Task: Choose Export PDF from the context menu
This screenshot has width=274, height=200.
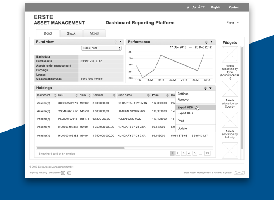Action: pyautogui.click(x=185, y=107)
